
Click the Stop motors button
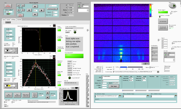(x=21, y=15)
